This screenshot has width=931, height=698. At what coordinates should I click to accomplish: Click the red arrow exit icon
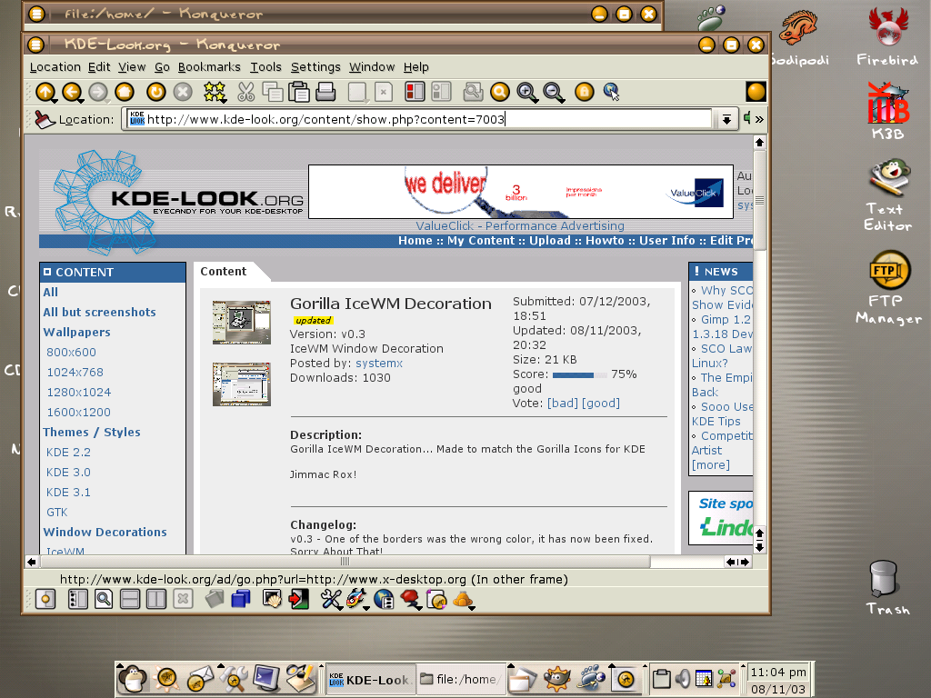(298, 600)
